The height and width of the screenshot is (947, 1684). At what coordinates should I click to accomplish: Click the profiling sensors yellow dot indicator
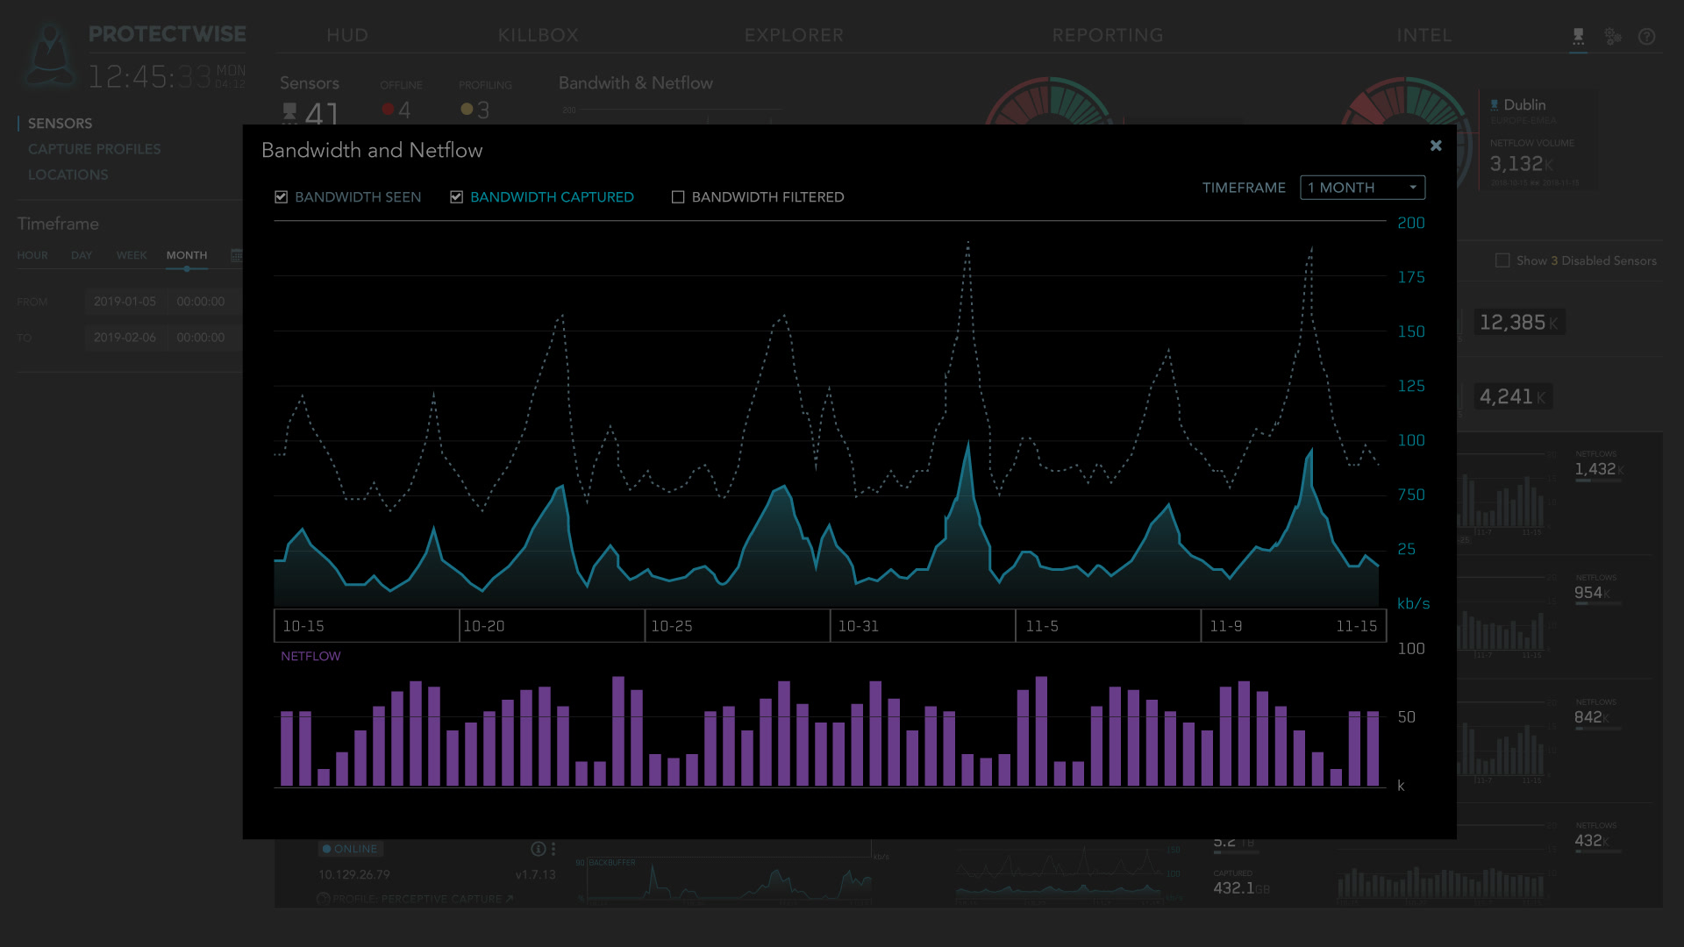point(467,110)
